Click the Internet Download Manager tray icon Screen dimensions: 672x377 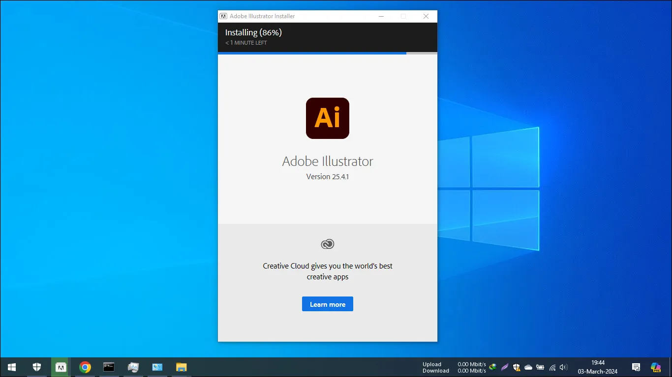pyautogui.click(x=492, y=367)
